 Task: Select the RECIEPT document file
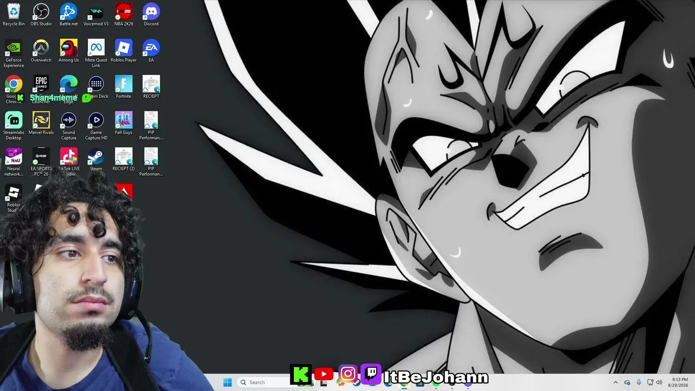click(x=151, y=87)
